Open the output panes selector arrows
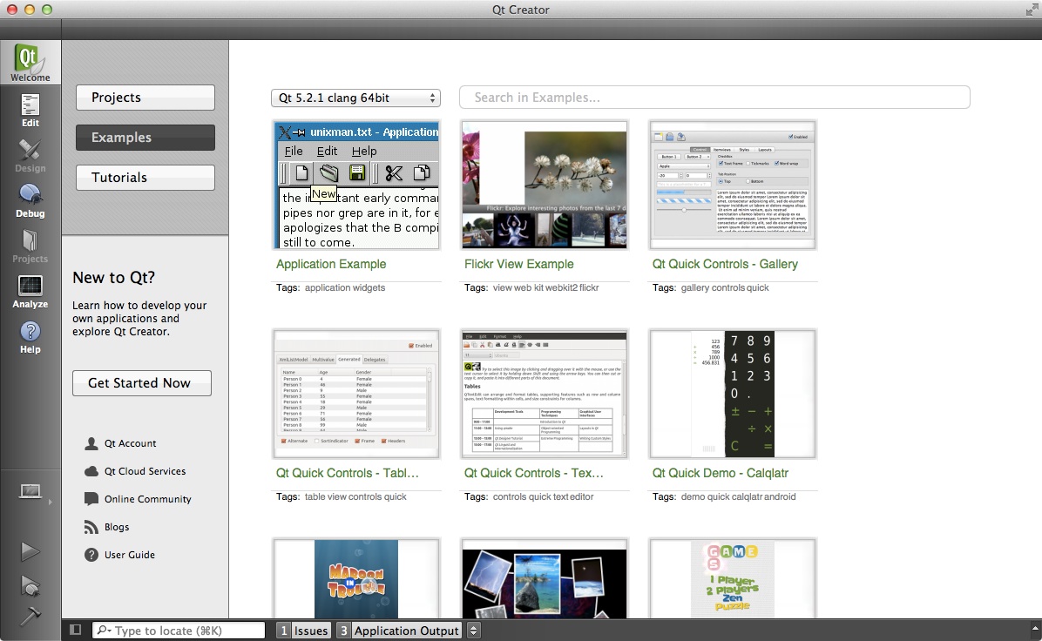Screen dimensions: 1042x641 click(473, 631)
